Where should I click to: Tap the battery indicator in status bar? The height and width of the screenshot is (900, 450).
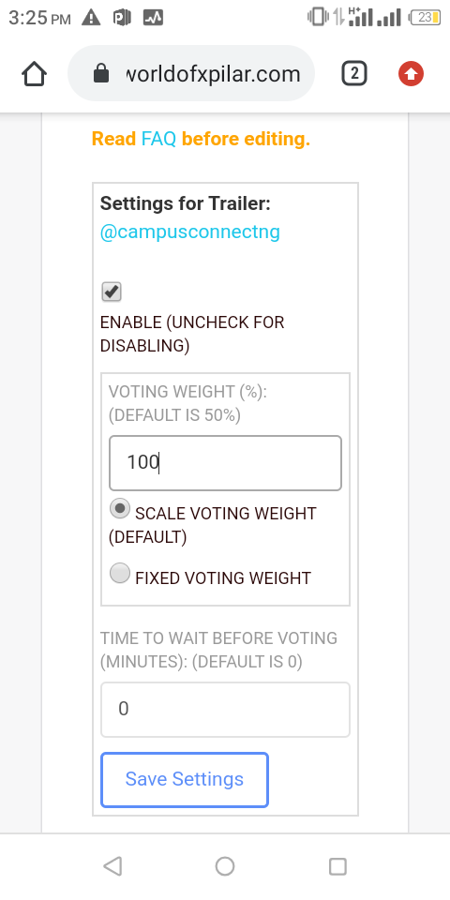tap(426, 18)
